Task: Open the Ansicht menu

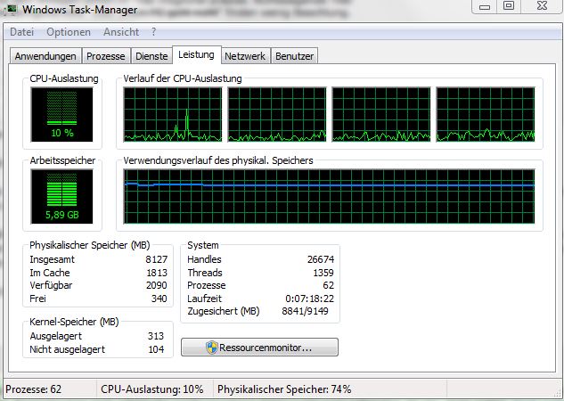Action: point(121,32)
